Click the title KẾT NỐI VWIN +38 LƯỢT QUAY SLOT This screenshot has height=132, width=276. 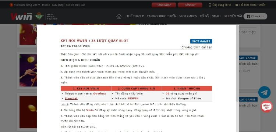point(94,41)
